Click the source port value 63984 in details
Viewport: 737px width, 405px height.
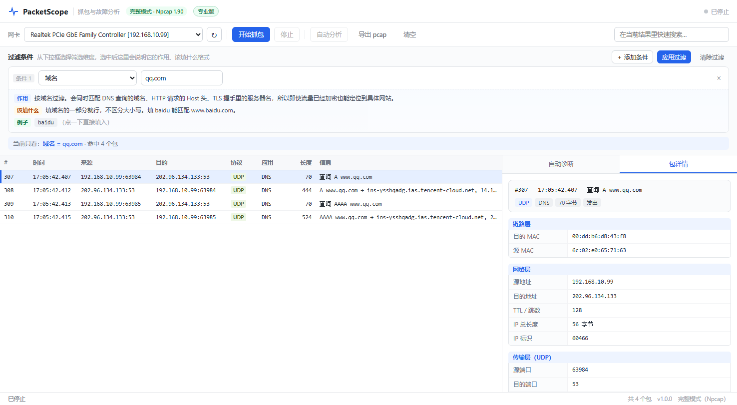580,370
